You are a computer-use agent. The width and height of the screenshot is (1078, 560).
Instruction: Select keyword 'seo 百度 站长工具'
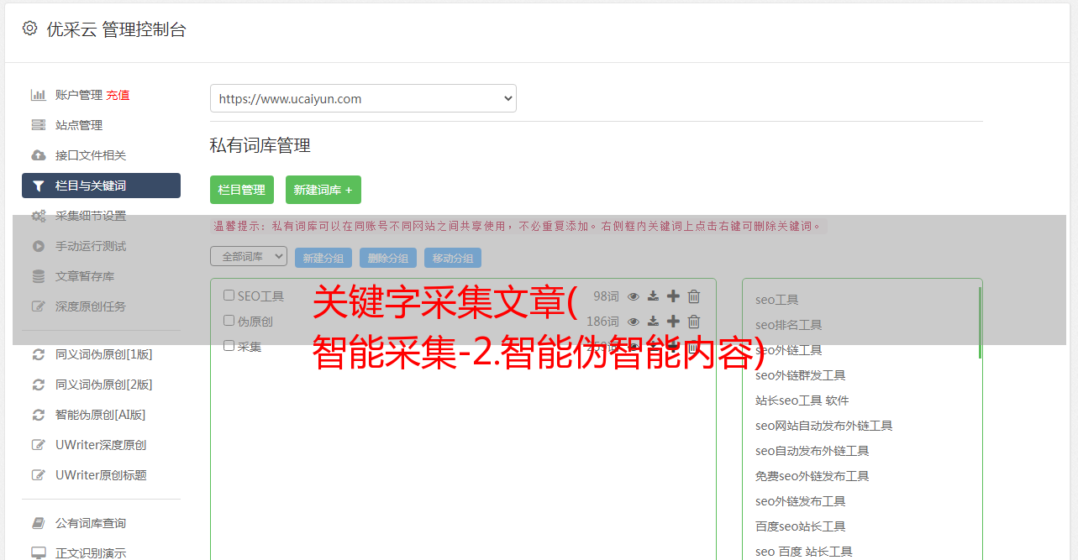point(804,552)
